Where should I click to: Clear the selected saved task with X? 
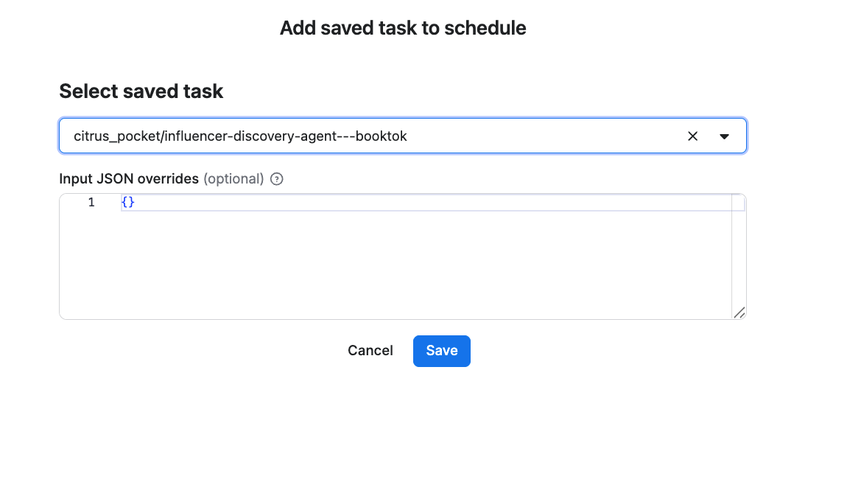pyautogui.click(x=692, y=136)
